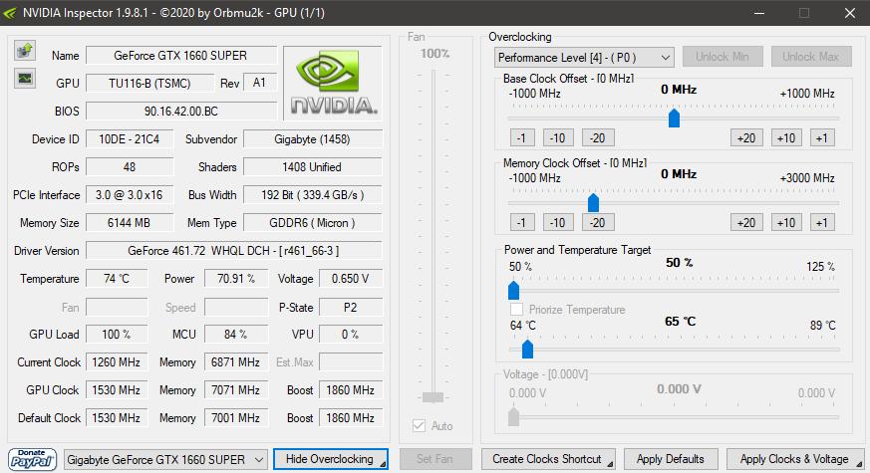
Task: Click the Base Clock Offset slider handle
Action: [674, 118]
